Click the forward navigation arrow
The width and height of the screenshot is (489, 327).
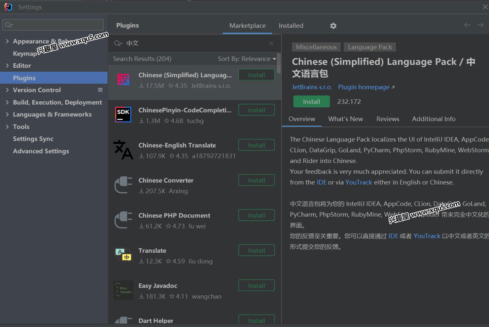point(480,25)
